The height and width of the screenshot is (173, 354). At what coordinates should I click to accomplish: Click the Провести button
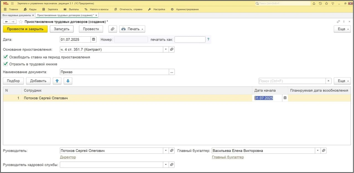tap(91, 29)
